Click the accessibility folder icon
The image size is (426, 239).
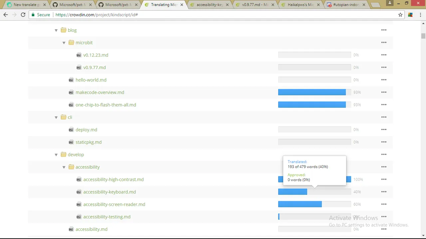point(71,167)
